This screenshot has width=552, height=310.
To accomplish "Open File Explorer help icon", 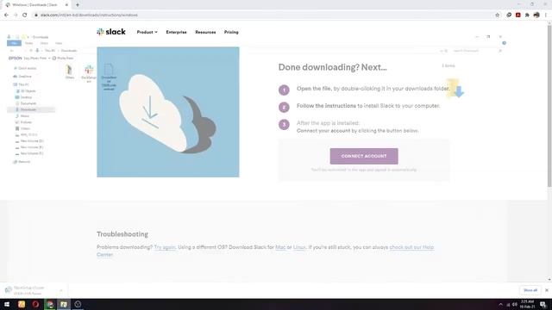I will tap(504, 43).
